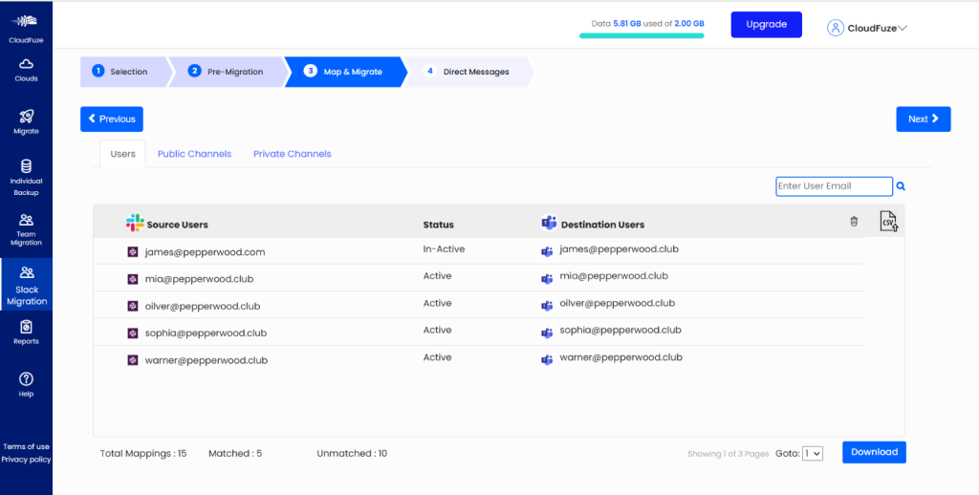The height and width of the screenshot is (495, 979).
Task: Open the Terms of use link
Action: pyautogui.click(x=26, y=446)
